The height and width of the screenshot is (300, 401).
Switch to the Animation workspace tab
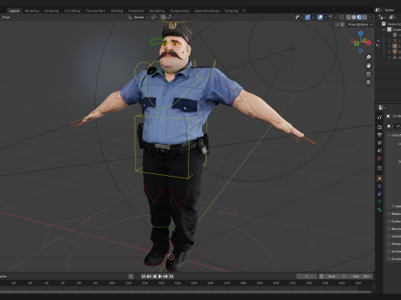[136, 11]
